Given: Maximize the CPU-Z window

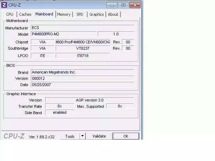Looking at the screenshot, I should [x=123, y=5].
